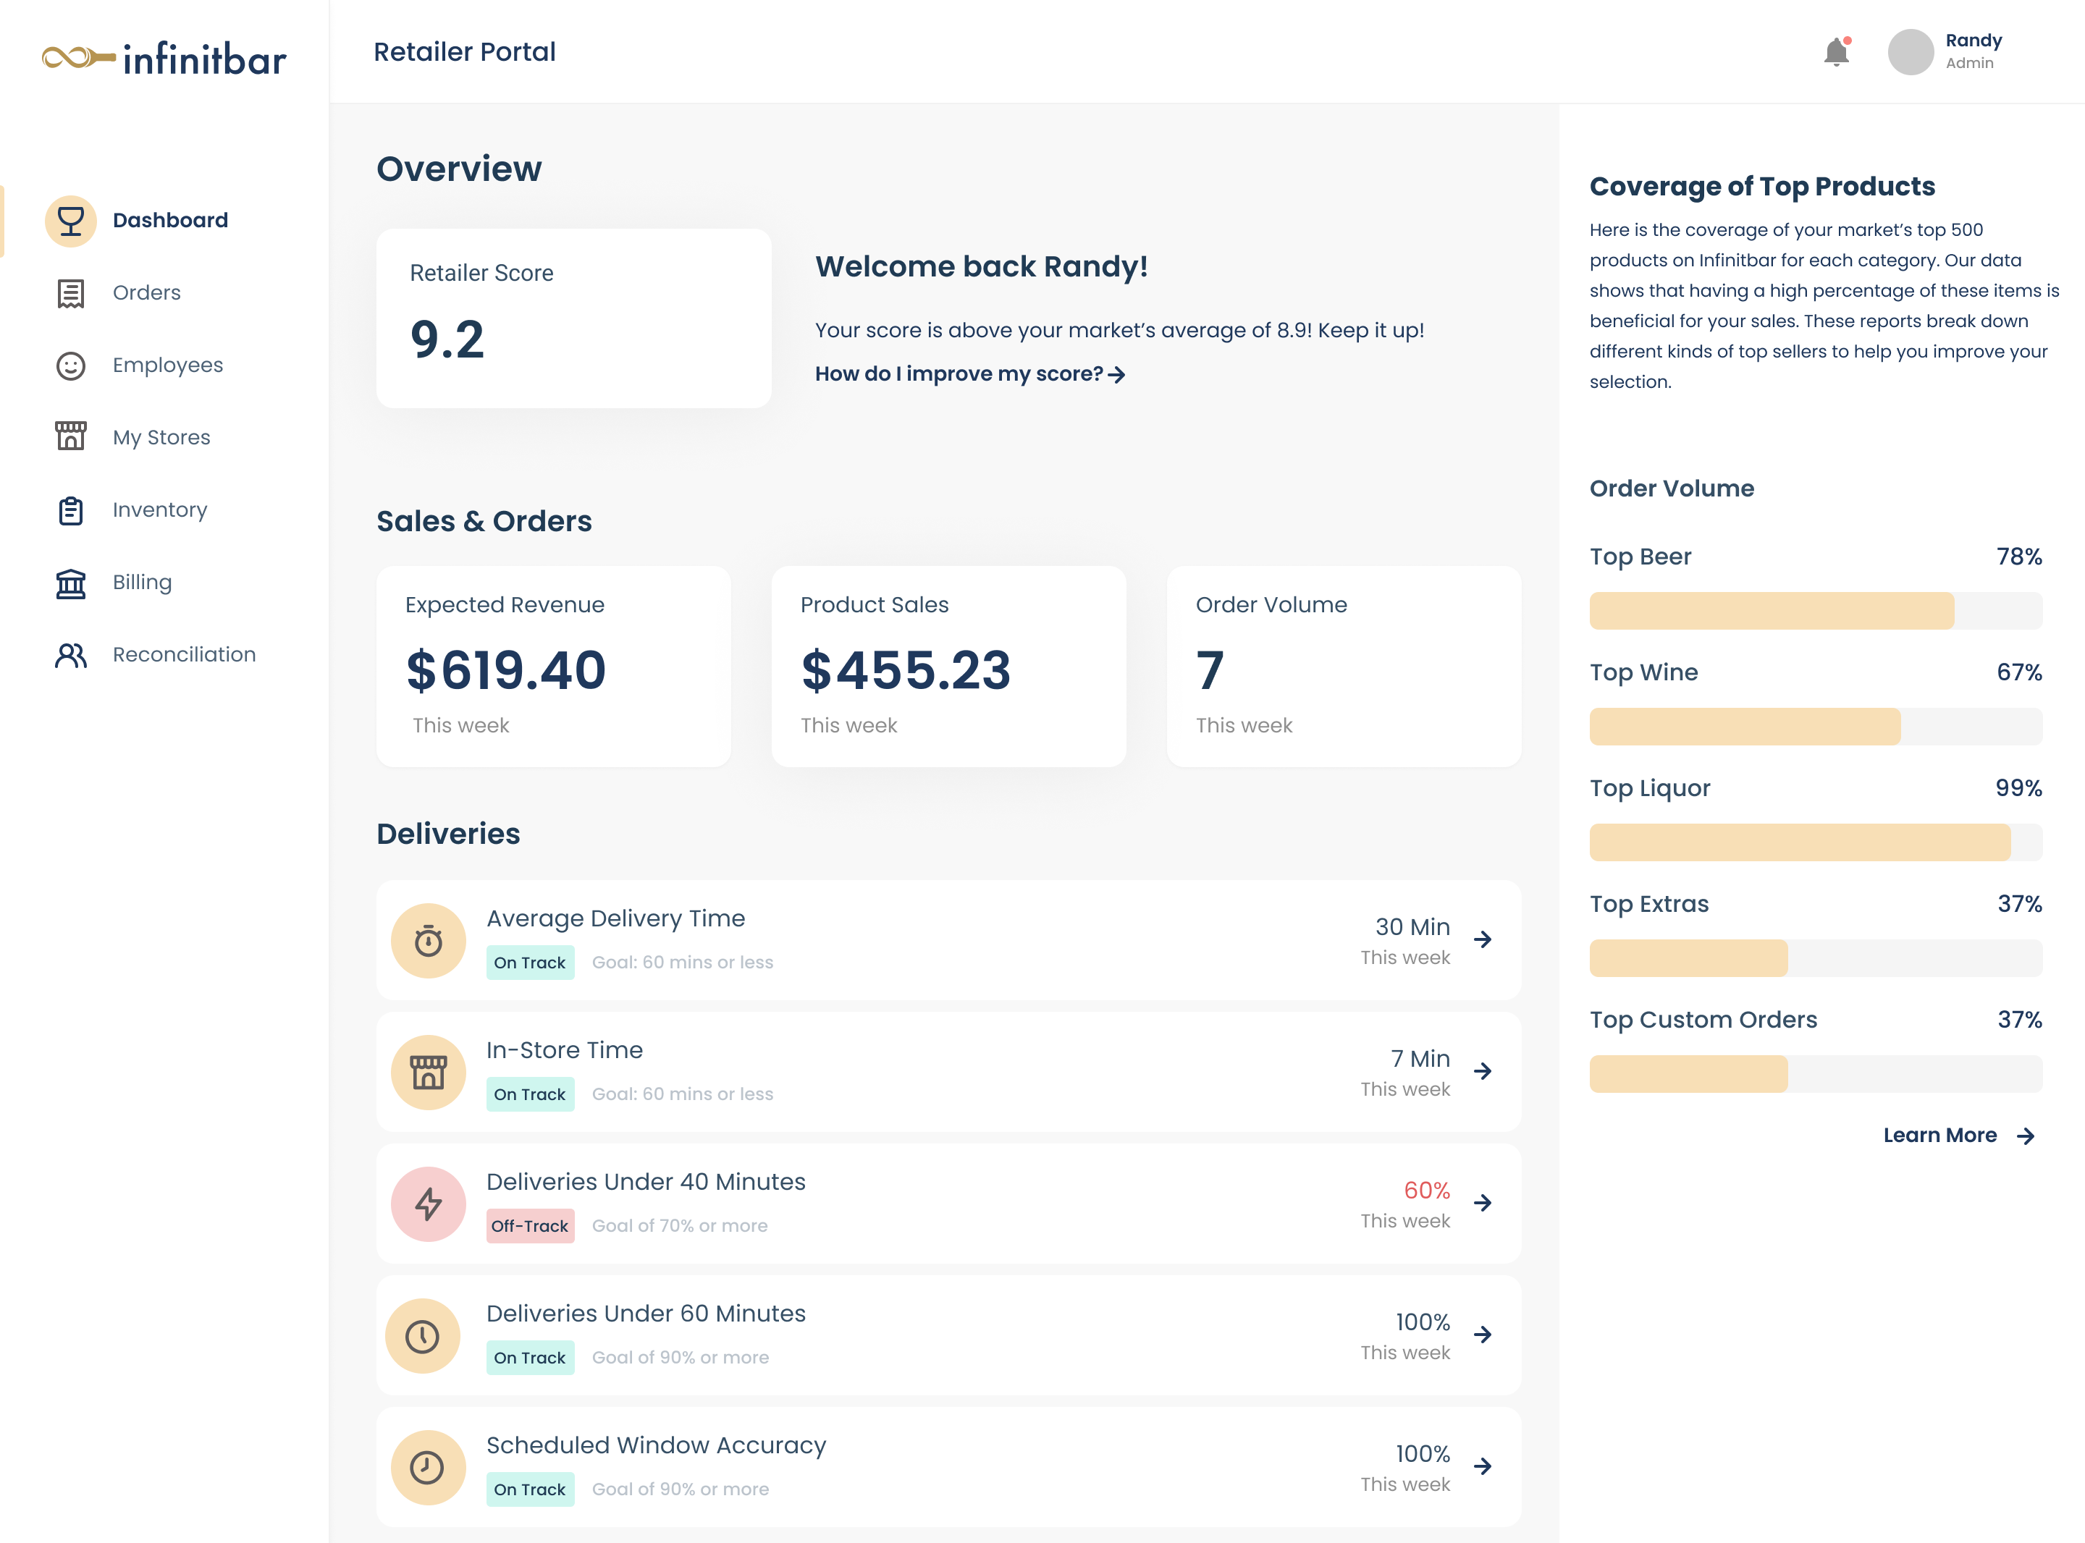Click the My Stores storefront icon

pos(71,437)
